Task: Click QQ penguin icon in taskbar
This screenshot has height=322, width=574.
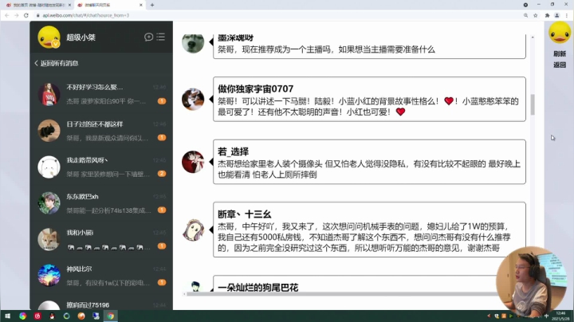Action: click(52, 316)
